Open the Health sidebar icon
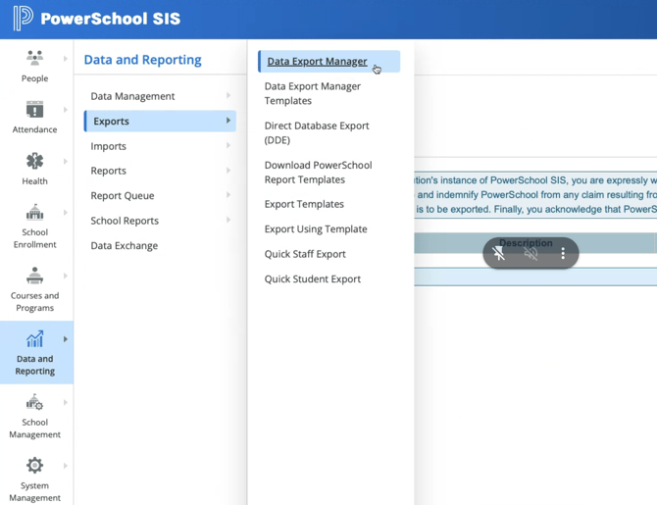Image resolution: width=657 pixels, height=505 pixels. (34, 161)
